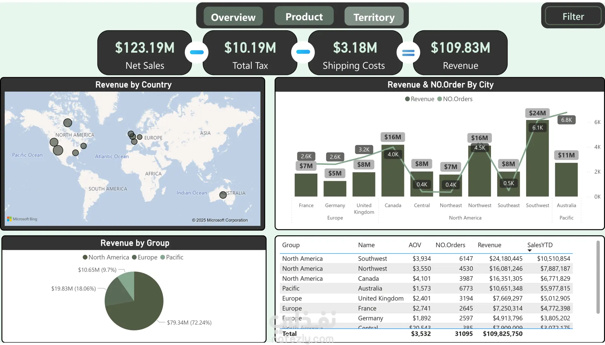Switch to the Territory tab

374,17
